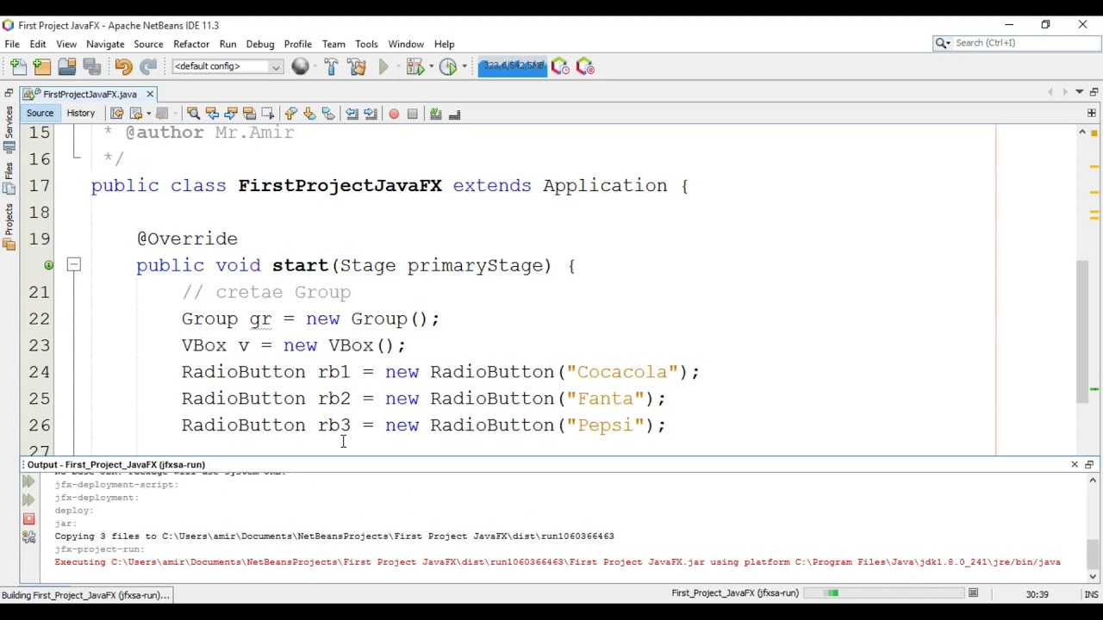Cancel the running First_Project_JavaFX process
The image size is (1103, 620).
coord(973,593)
